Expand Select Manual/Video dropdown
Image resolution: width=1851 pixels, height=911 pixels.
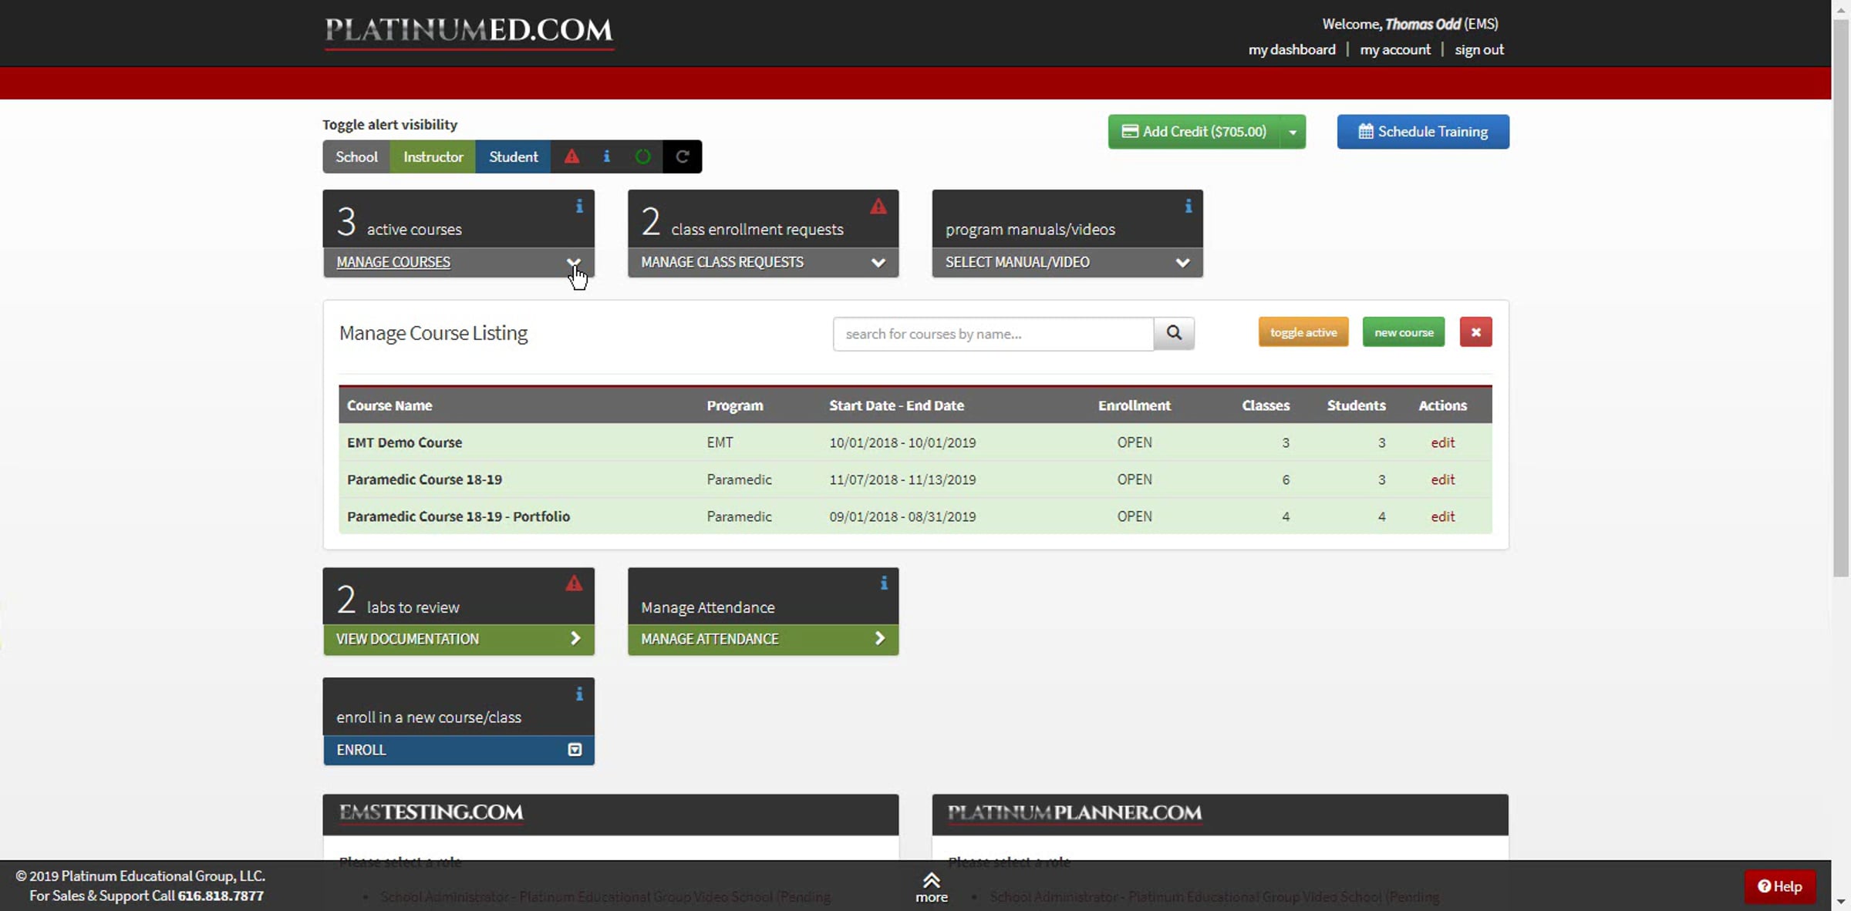[1182, 262]
